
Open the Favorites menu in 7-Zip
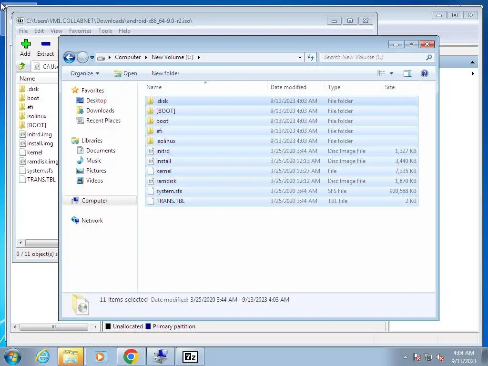click(80, 31)
